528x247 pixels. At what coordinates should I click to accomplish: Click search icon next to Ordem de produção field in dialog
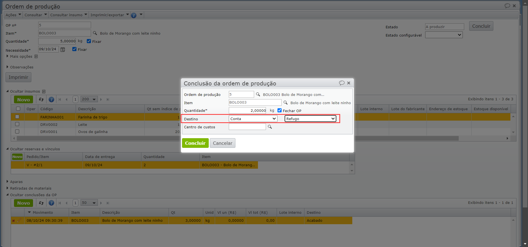pos(258,94)
